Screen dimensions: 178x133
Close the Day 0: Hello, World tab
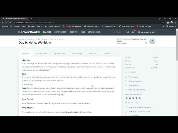coord(27,19)
